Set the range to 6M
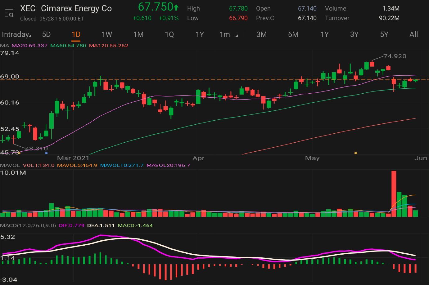 pyautogui.click(x=293, y=34)
